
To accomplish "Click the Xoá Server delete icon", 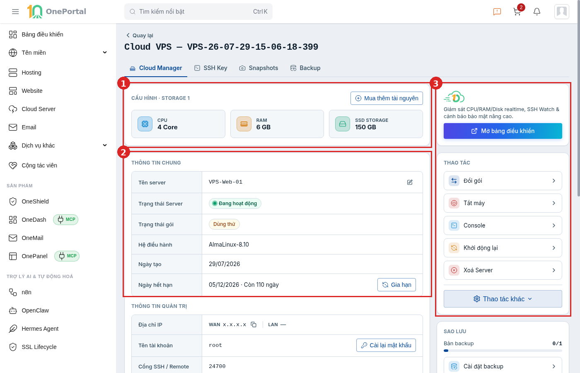I will pos(454,270).
